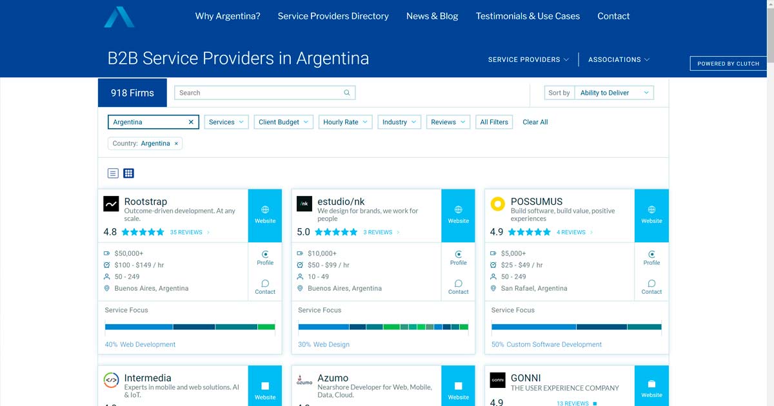Open Testimonials & Use Cases page
The height and width of the screenshot is (406, 774).
[x=528, y=16]
